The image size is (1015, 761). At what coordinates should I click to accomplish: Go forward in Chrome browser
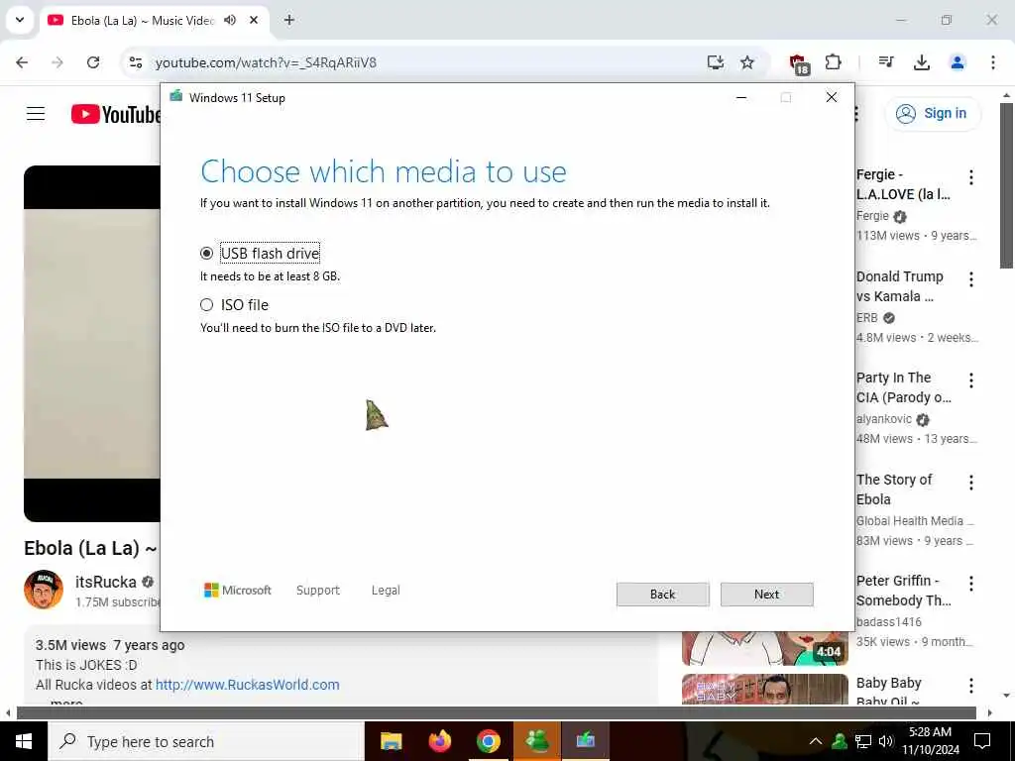[57, 62]
